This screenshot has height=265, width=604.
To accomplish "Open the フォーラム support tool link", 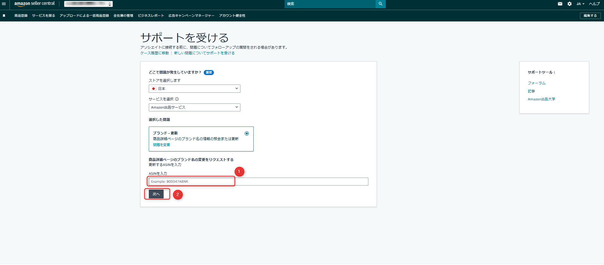I will pos(536,83).
